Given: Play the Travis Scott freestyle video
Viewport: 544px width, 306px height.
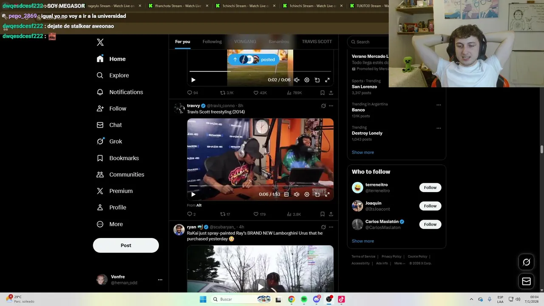Looking at the screenshot, I should click(193, 194).
